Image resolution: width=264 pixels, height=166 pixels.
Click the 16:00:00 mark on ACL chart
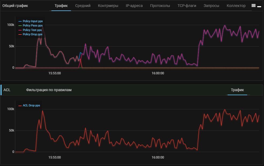tap(158, 157)
